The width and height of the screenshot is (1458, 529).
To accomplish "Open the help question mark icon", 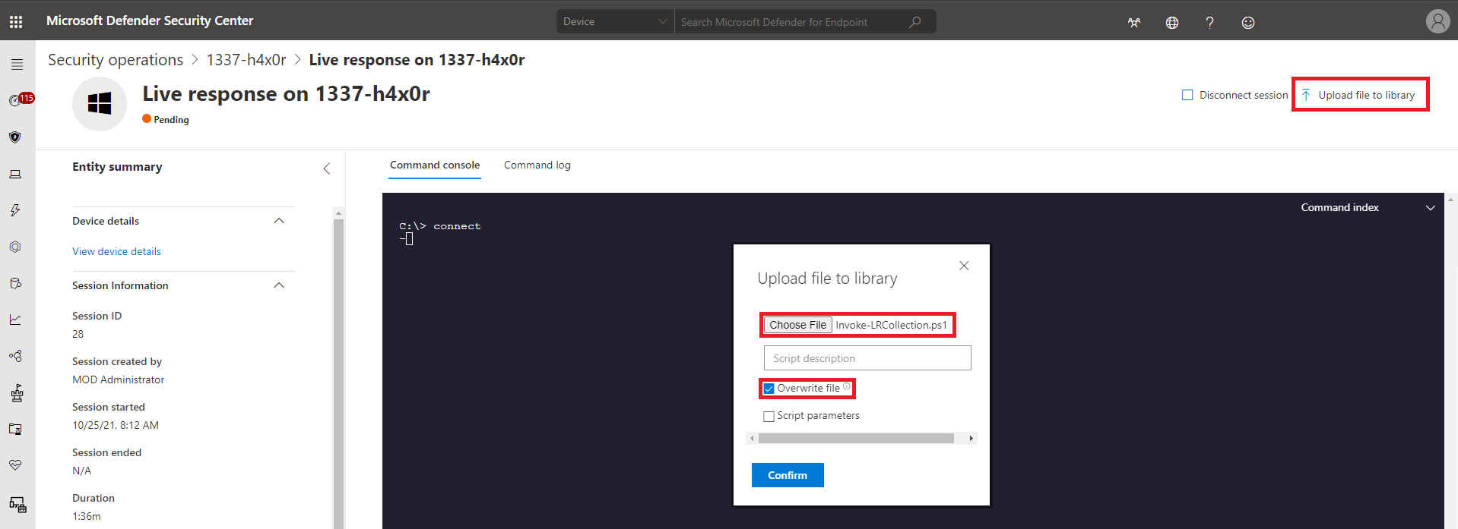I will [x=1209, y=23].
